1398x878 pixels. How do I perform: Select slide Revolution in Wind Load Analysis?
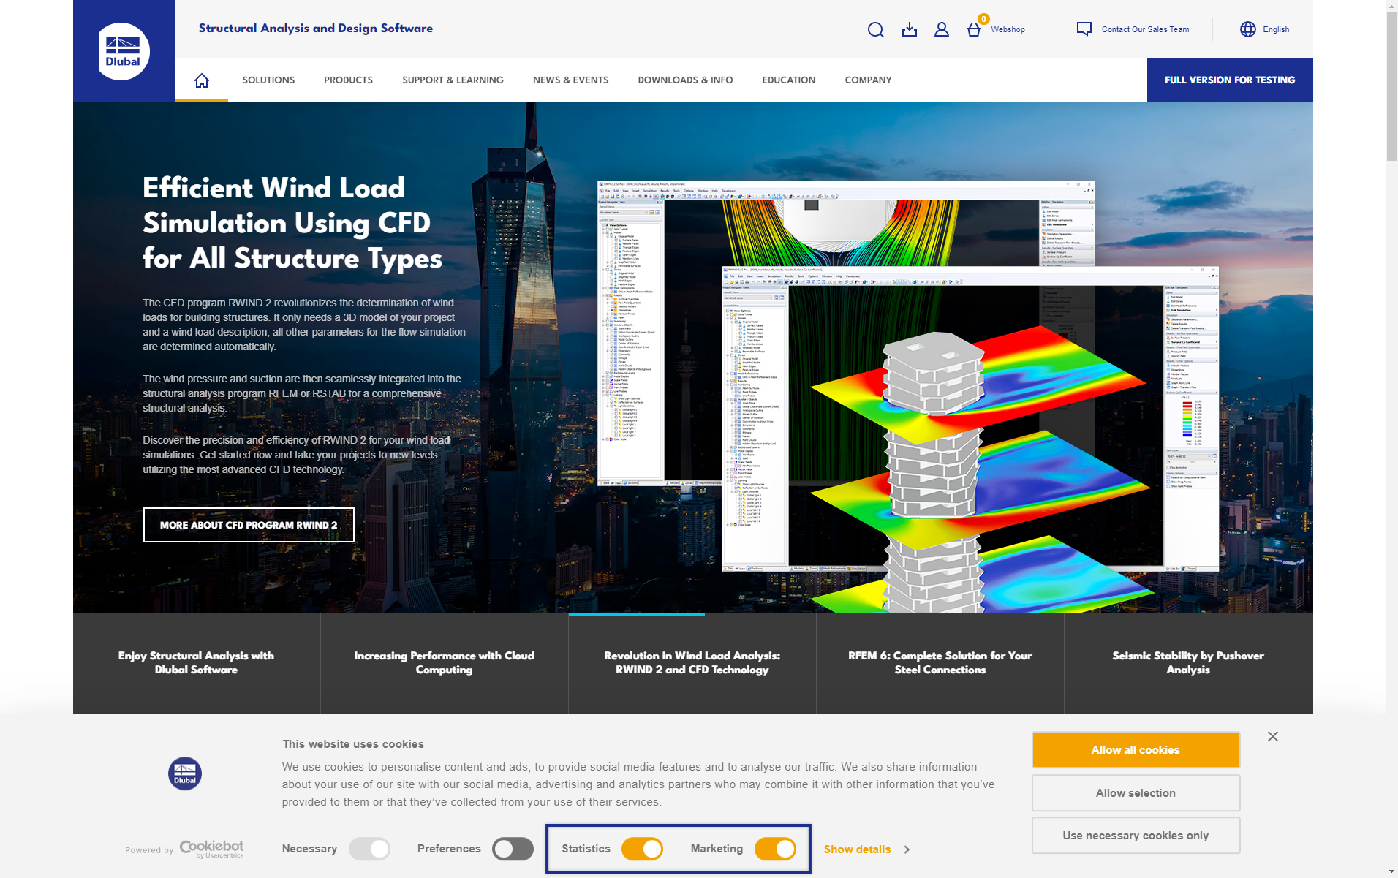(x=692, y=663)
